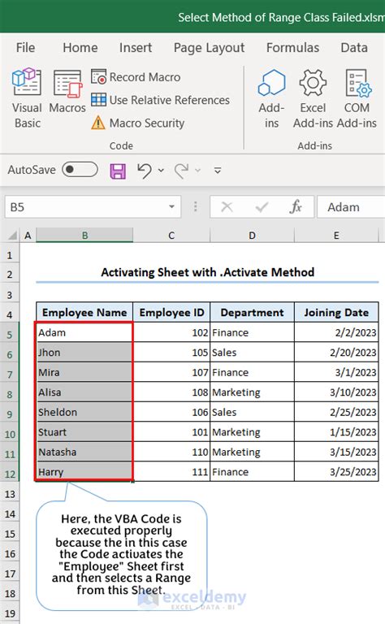Screen dimensions: 385x624
Task: Select the cell containing Alisa
Action: (x=84, y=392)
